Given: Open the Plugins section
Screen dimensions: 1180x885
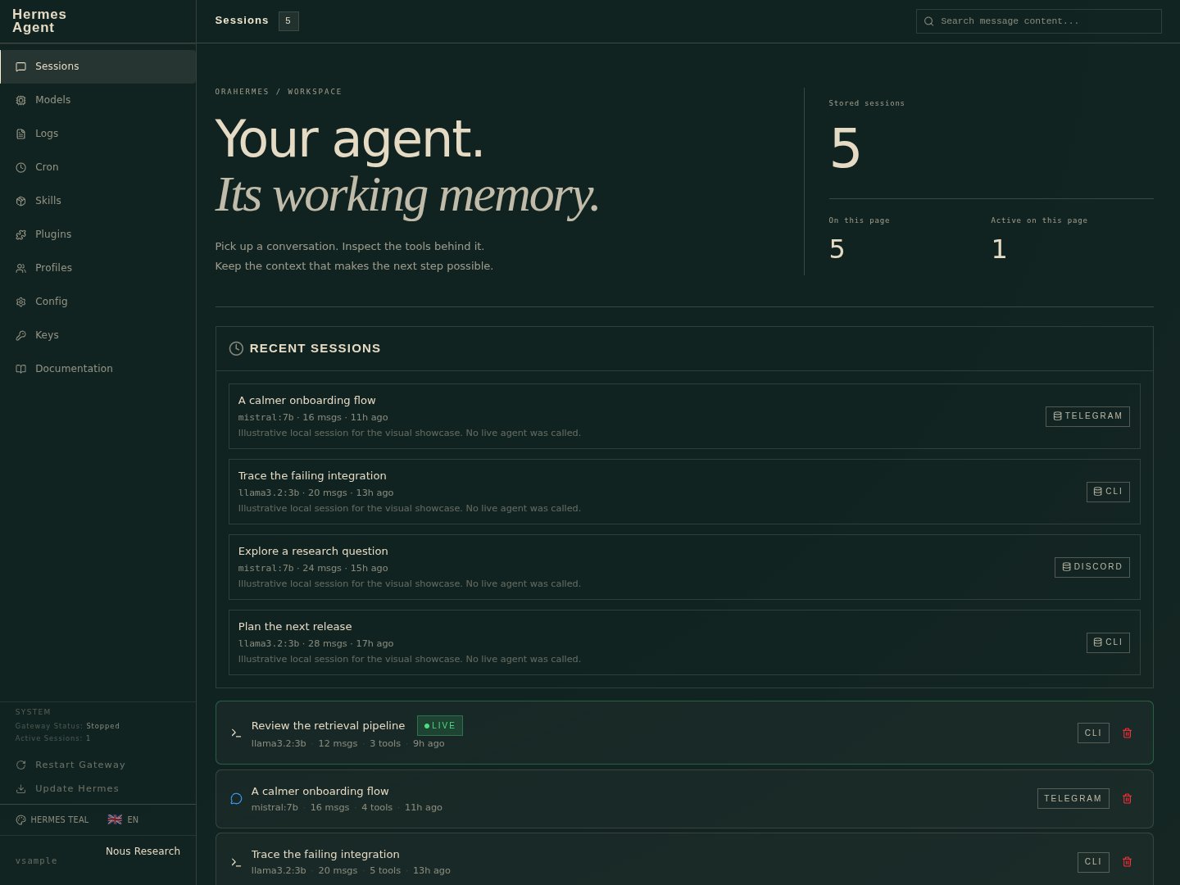Looking at the screenshot, I should pyautogui.click(x=98, y=234).
